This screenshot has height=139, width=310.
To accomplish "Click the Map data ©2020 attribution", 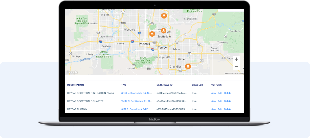I will (234, 73).
